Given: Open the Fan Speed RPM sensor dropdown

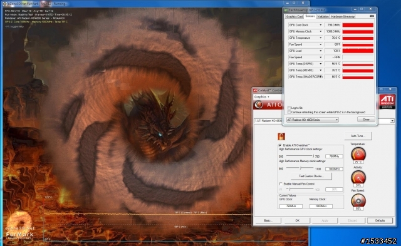Looking at the screenshot, I should click(x=320, y=57).
